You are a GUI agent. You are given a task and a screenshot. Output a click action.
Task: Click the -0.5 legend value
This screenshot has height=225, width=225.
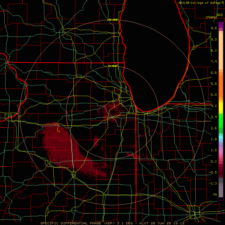[213, 172]
